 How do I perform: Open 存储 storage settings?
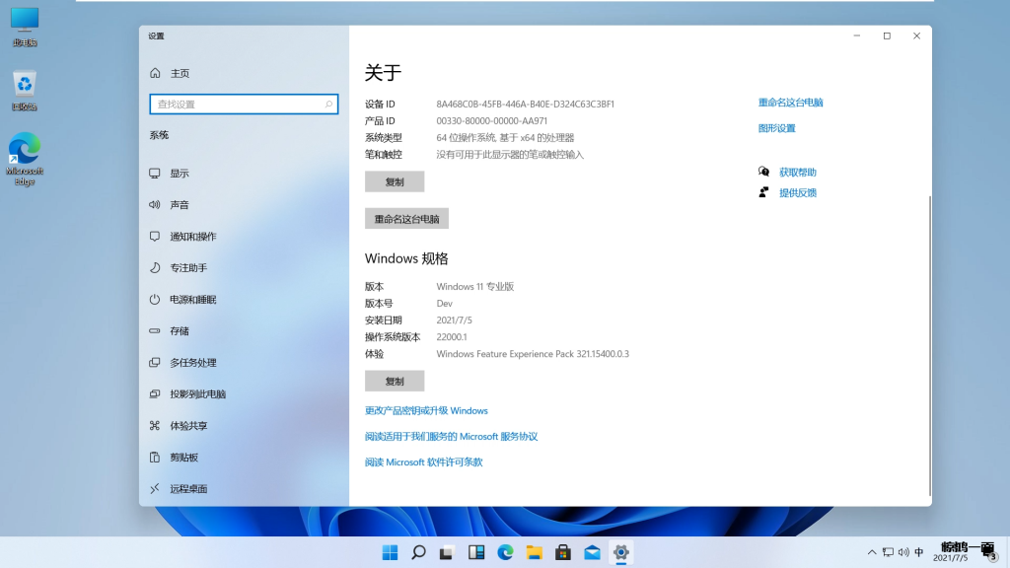180,331
